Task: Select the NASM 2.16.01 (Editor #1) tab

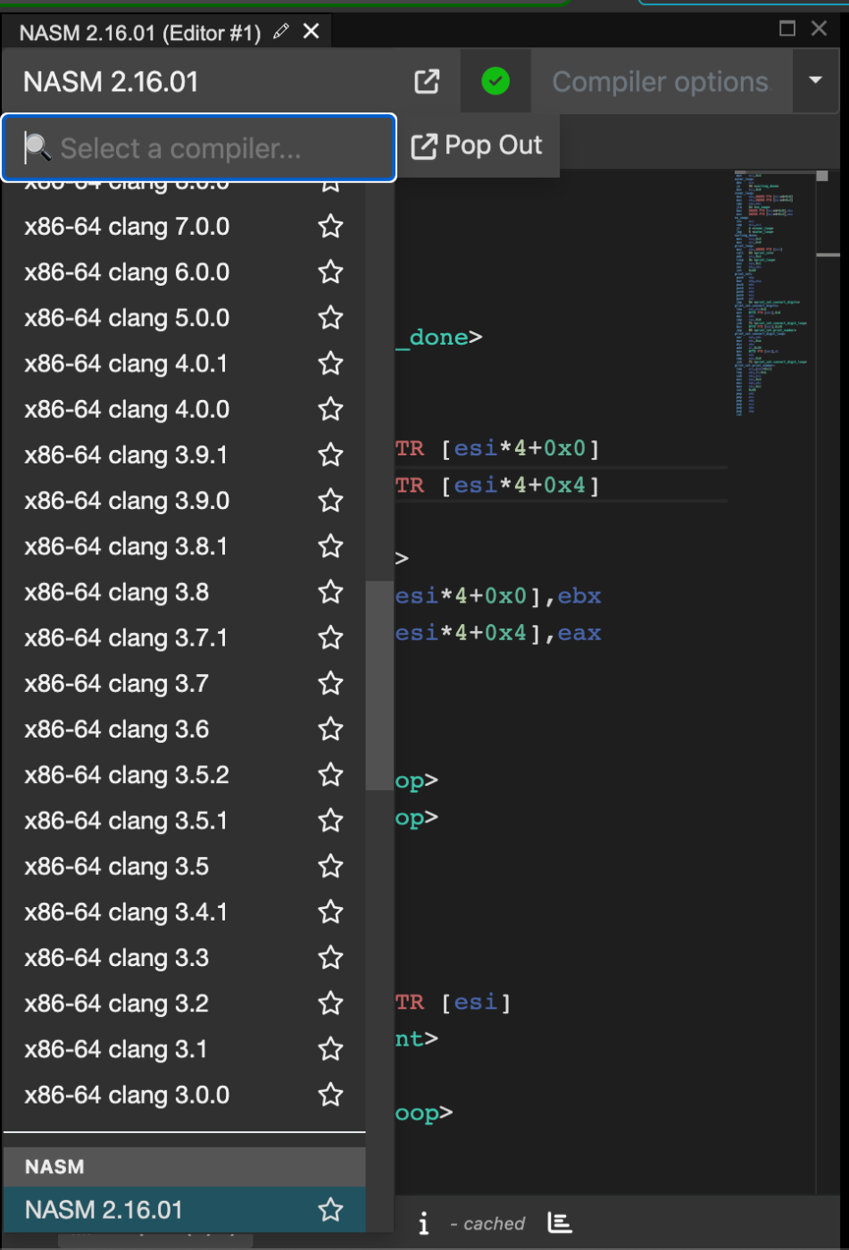Action: tap(139, 33)
